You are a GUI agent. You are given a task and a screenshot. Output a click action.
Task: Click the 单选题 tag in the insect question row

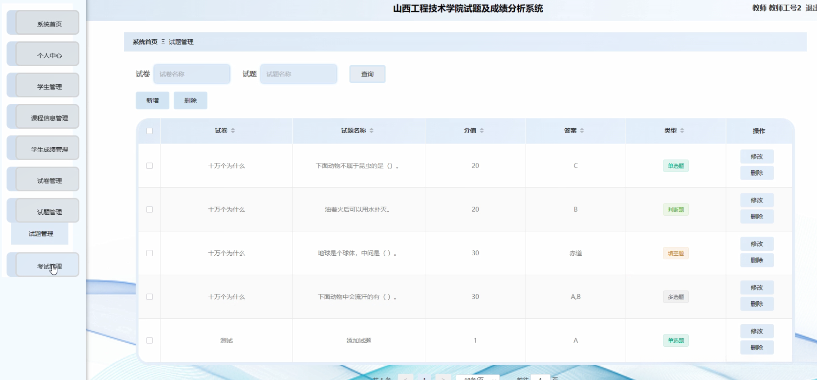tap(676, 166)
